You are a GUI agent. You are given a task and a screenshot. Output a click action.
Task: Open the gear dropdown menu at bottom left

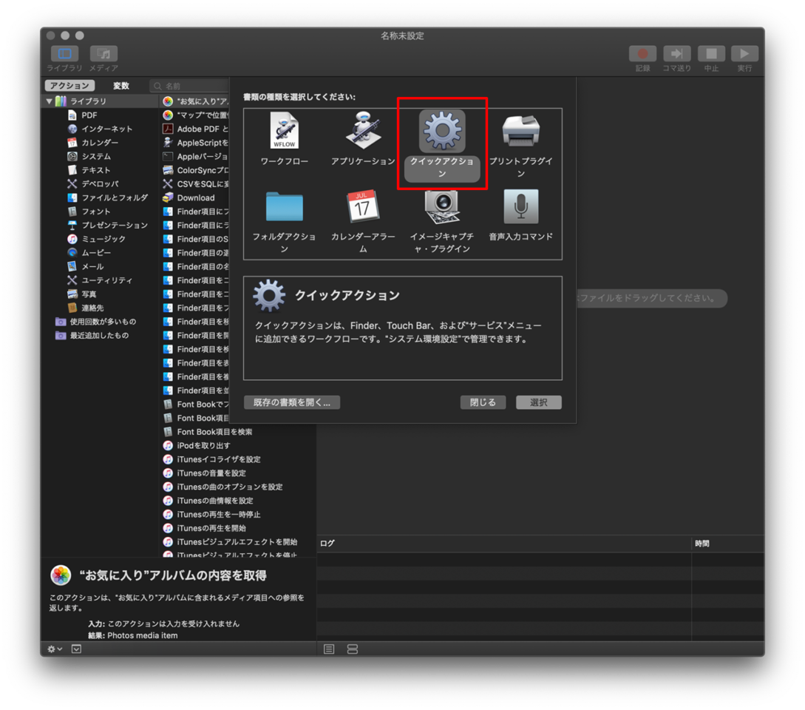tap(55, 649)
